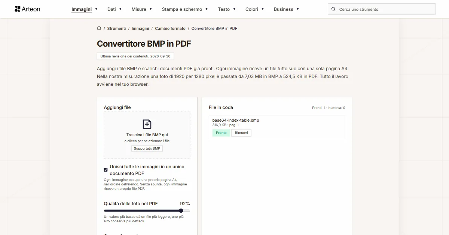Click the Supportati: BMP button
The image size is (449, 235).
point(147,148)
